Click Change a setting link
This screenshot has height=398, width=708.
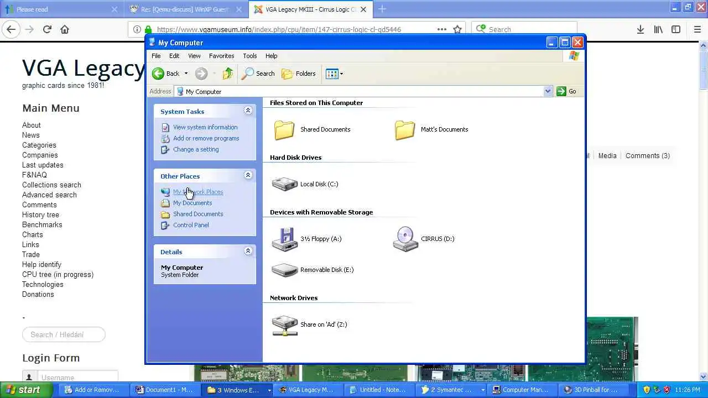pos(196,149)
